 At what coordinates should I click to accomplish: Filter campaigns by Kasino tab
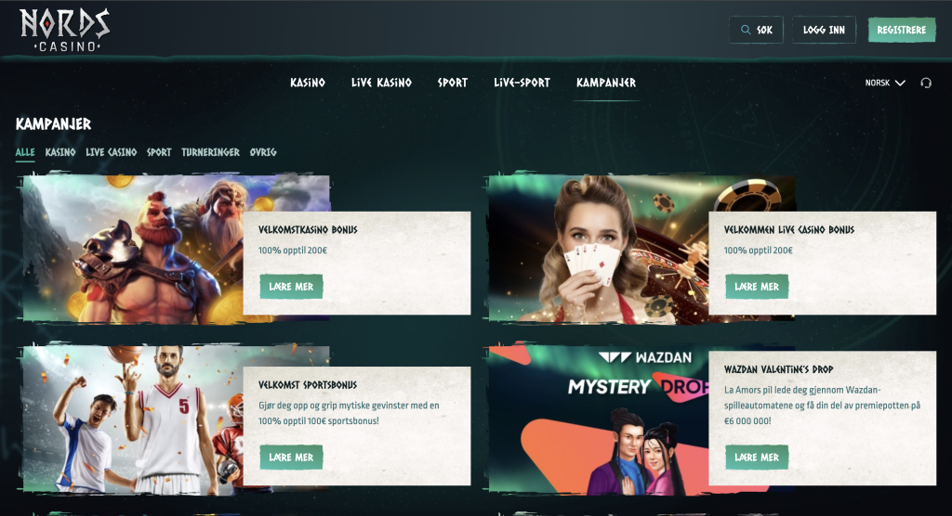click(60, 152)
